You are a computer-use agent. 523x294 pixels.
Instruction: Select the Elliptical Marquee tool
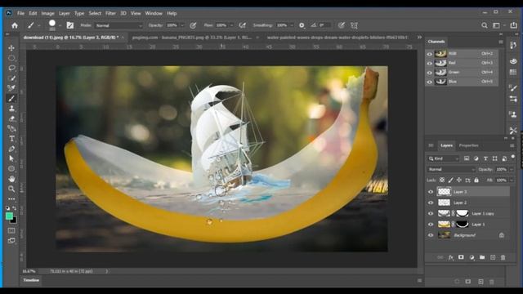coord(11,58)
